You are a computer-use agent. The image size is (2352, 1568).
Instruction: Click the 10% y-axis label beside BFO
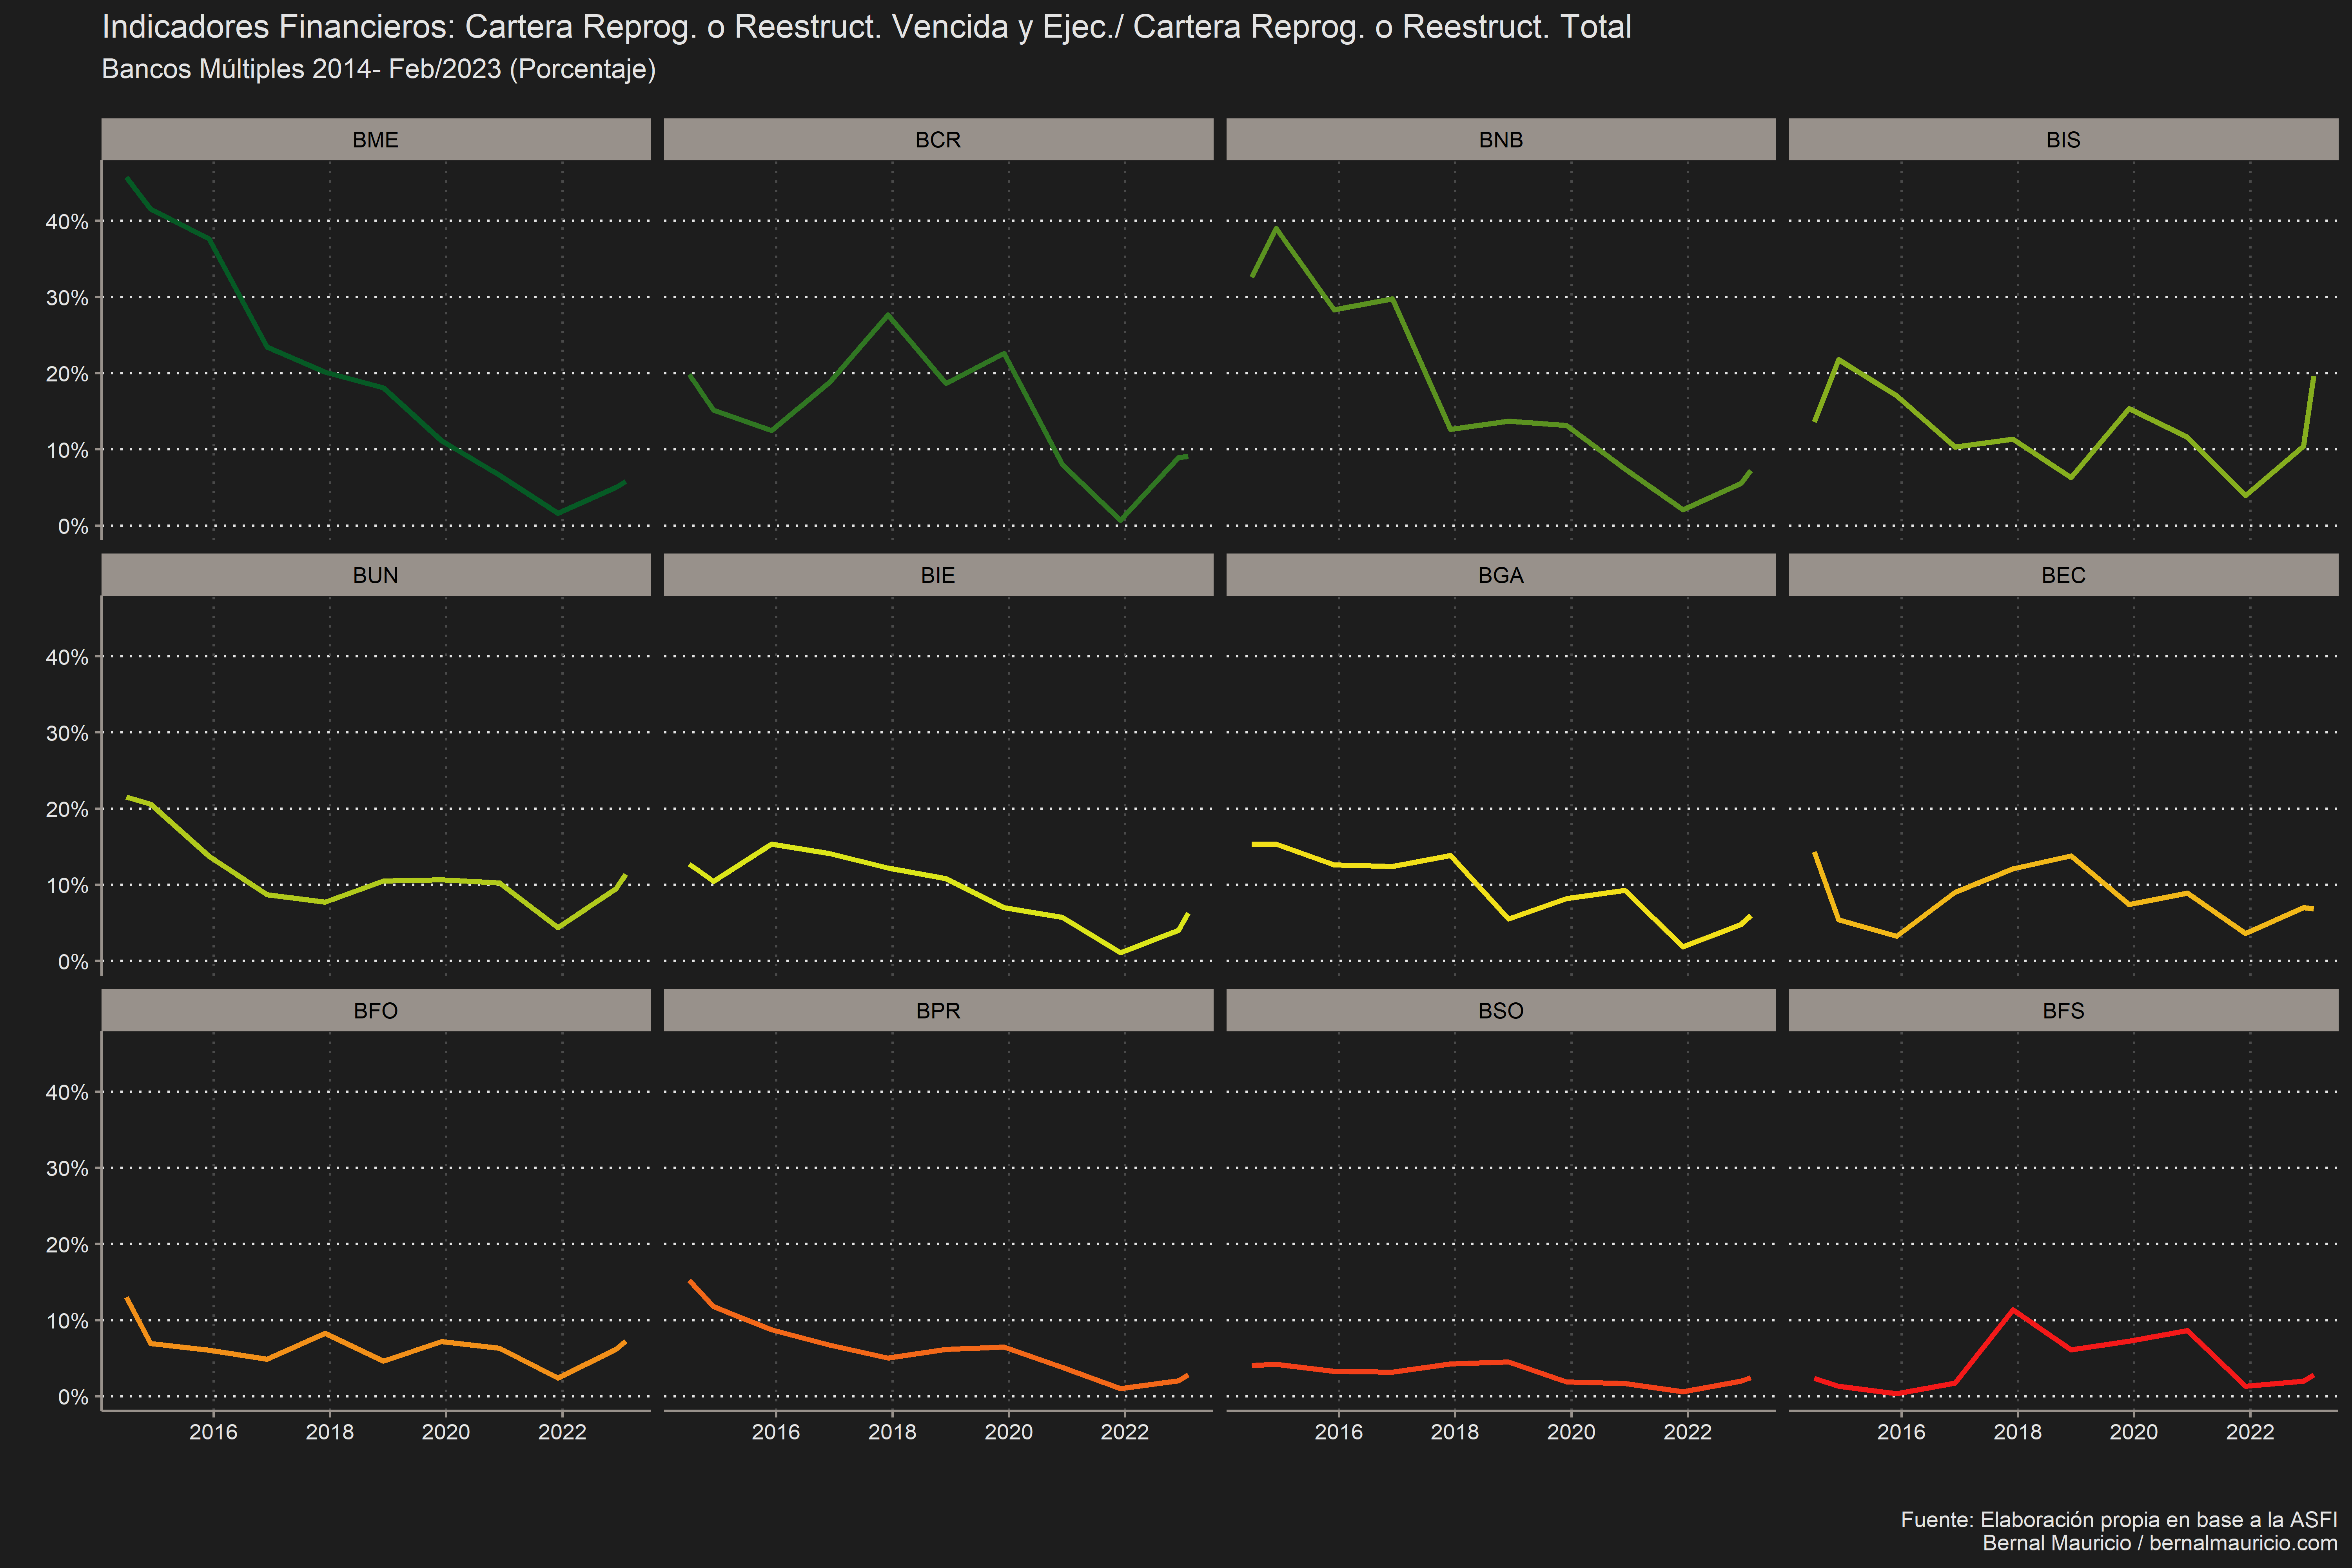(x=67, y=1321)
